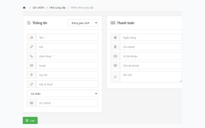Open the Đang giao dịch status dropdown
Image resolution: width=205 pixels, height=128 pixels.
[83, 23]
